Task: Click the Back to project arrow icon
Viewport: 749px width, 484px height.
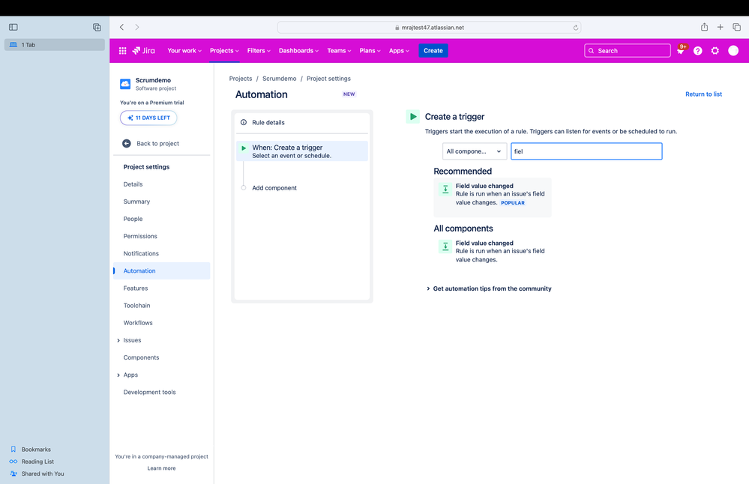Action: 127,143
